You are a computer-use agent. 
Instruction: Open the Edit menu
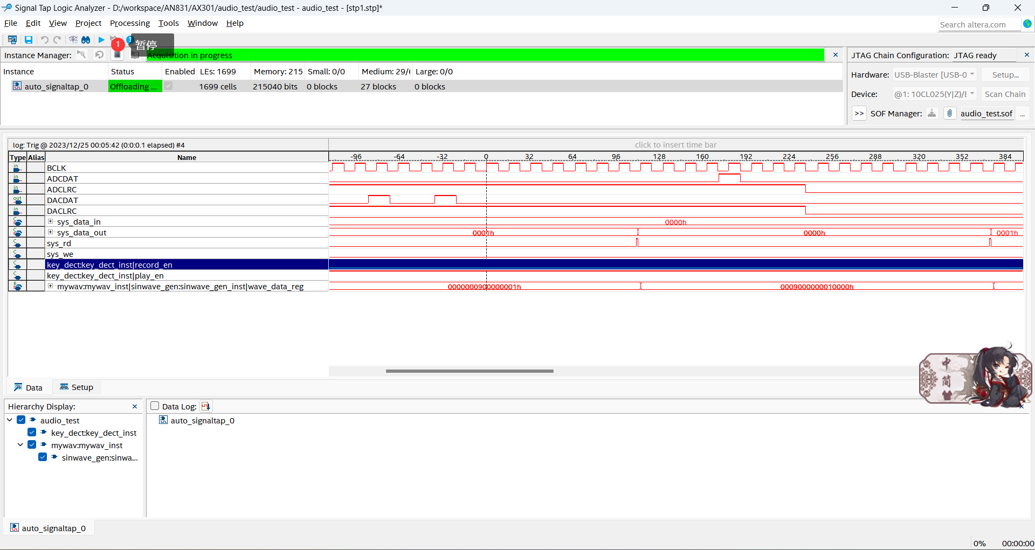[33, 23]
